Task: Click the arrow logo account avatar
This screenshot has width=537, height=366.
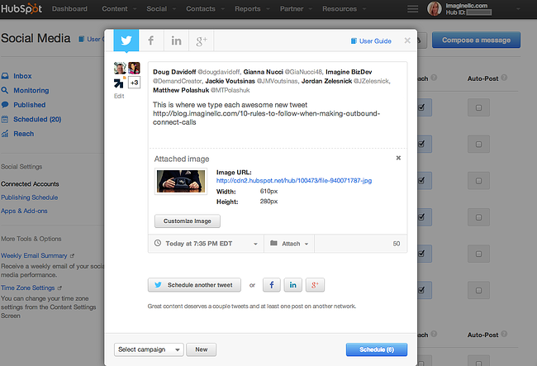Action: coord(119,83)
